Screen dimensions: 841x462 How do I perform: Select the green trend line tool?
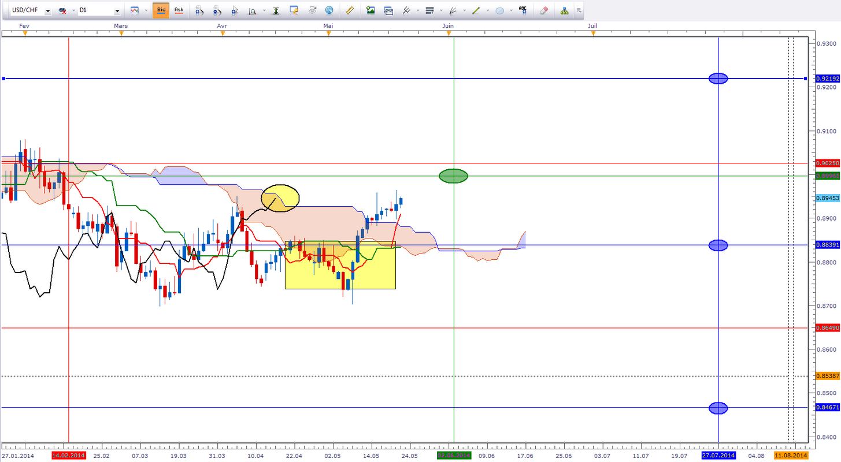pyautogui.click(x=477, y=10)
